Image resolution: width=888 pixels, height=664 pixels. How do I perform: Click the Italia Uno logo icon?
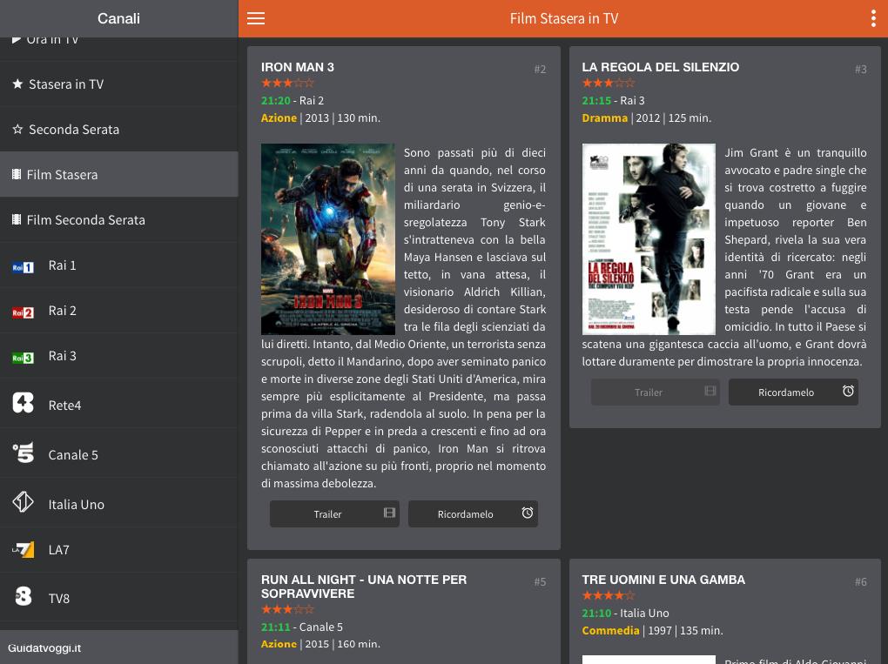tap(24, 502)
